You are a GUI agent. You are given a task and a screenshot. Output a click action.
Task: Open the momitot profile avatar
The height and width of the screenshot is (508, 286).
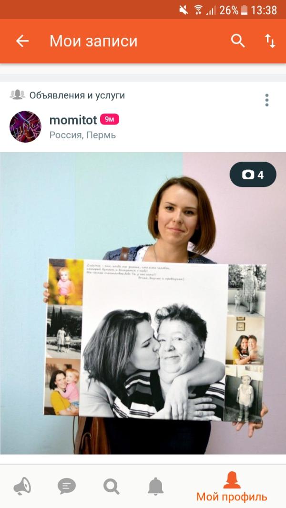[x=25, y=127]
